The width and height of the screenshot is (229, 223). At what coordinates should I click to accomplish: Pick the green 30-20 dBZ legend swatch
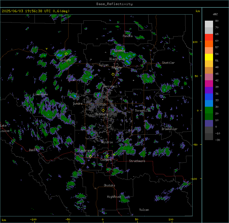[x=209, y=110]
